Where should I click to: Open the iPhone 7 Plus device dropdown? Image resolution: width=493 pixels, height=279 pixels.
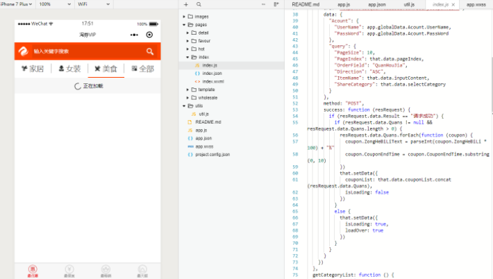(x=17, y=4)
